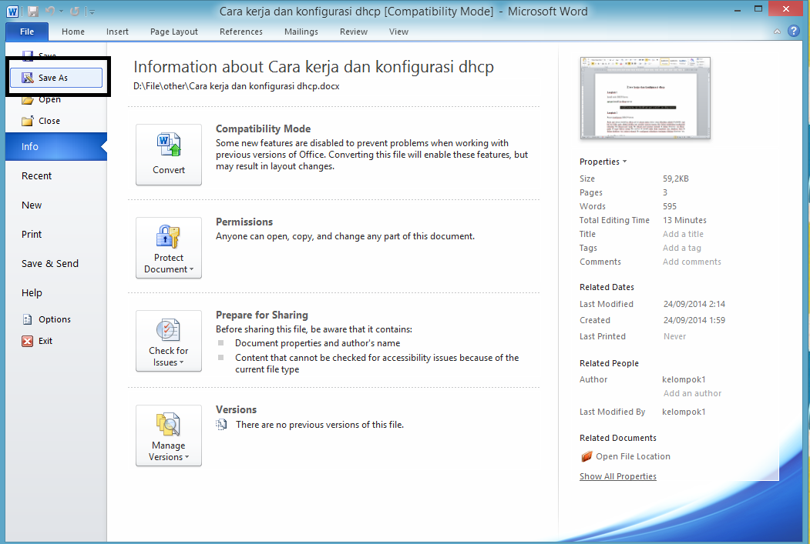Click the Redo icon in Quick Access Toolbar
This screenshot has height=544, width=810.
[75, 11]
